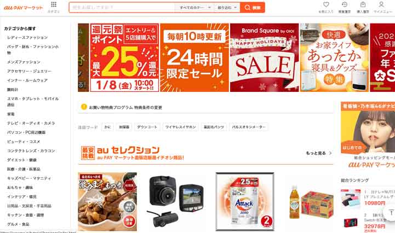395x233 pixels.
Task: Open My Menu person icon
Action: pyautogui.click(x=381, y=4)
